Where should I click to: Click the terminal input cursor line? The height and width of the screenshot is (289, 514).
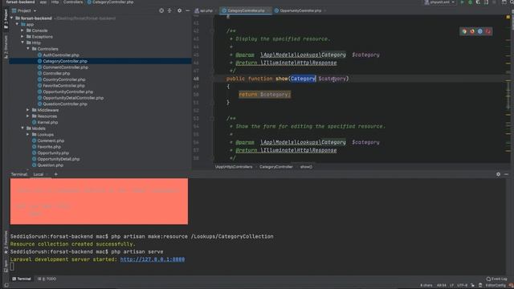[x=12, y=267]
